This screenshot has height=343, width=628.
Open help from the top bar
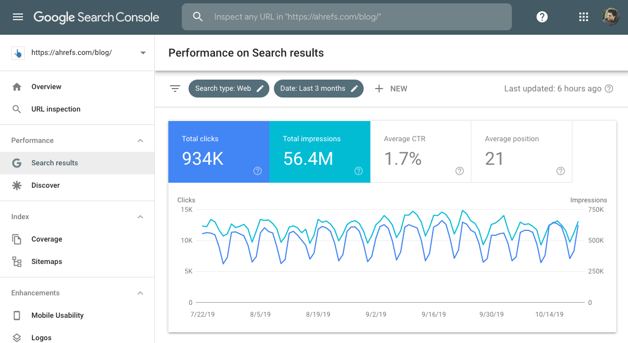pyautogui.click(x=542, y=16)
